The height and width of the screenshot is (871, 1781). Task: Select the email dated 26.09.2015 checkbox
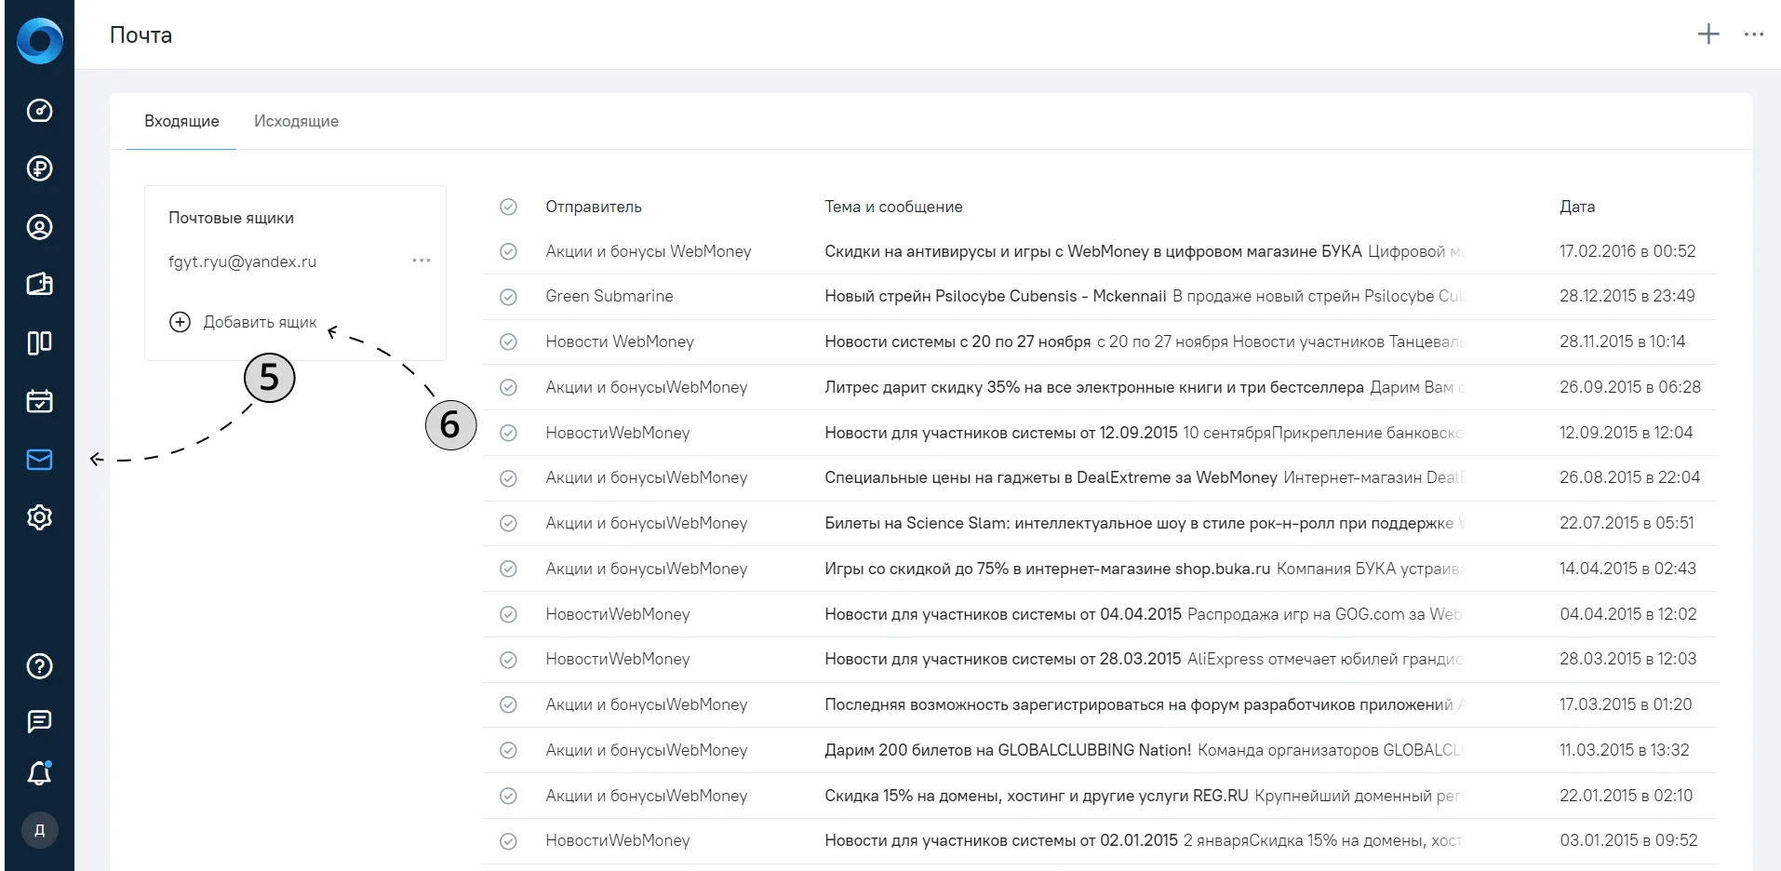508,387
